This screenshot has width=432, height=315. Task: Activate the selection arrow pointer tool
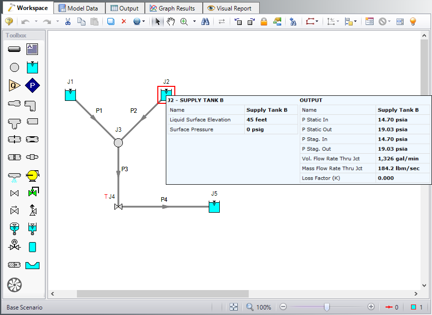[x=158, y=21]
